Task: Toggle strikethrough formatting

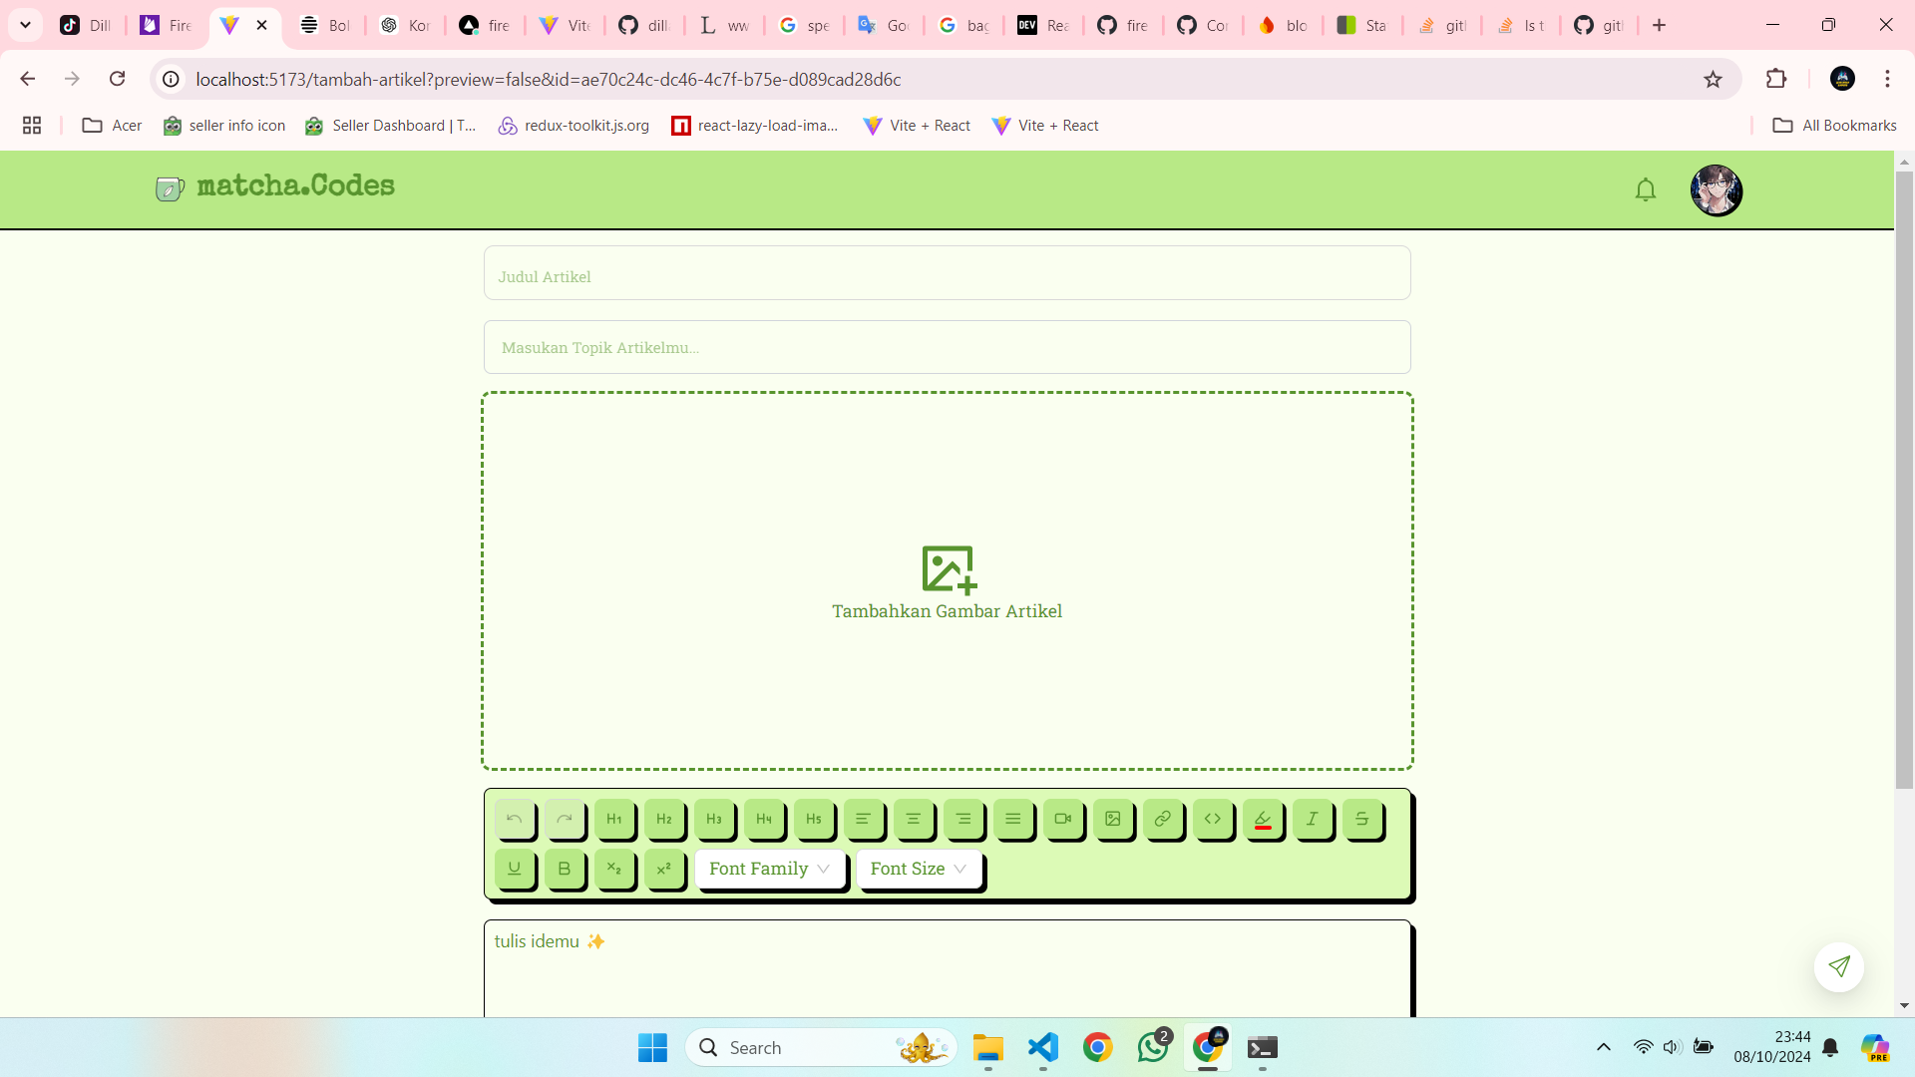Action: click(1362, 819)
